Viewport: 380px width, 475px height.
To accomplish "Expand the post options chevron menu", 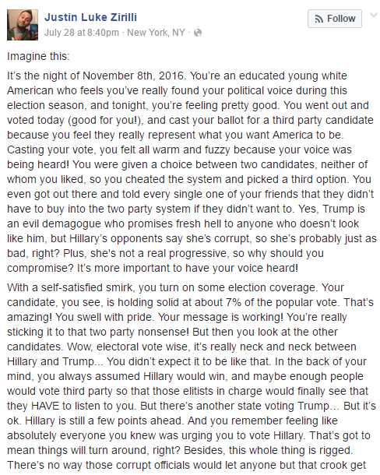I will 374,15.
